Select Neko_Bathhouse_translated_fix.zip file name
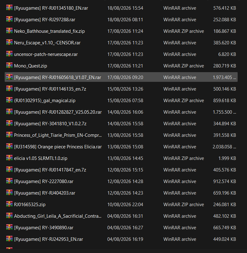 click(49, 31)
